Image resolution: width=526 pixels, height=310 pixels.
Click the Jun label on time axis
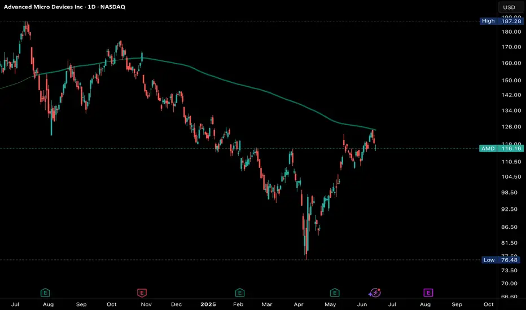click(362, 304)
